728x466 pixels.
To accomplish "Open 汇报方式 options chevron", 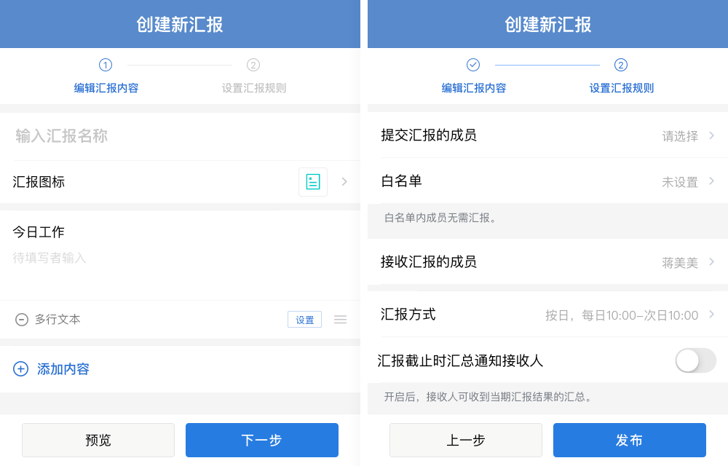I will (712, 315).
